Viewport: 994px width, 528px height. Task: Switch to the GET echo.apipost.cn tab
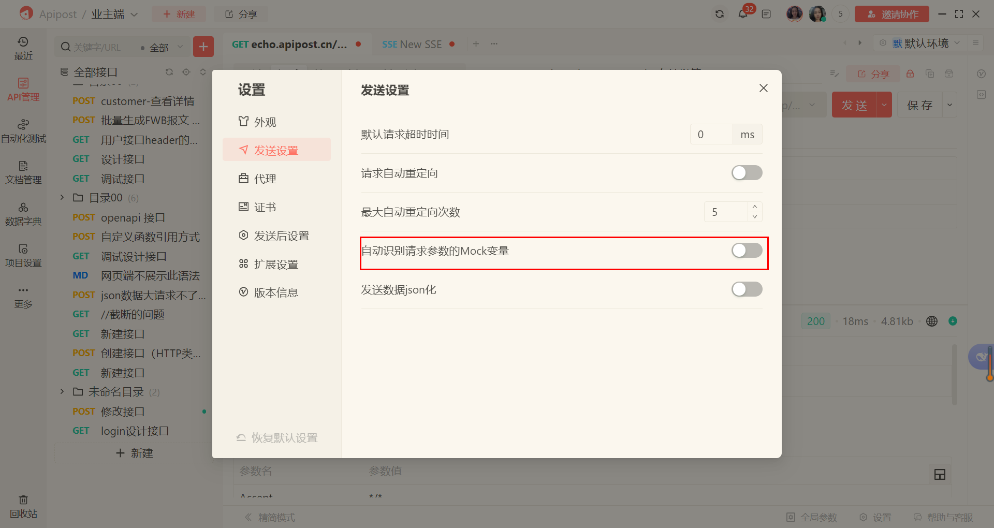click(296, 45)
